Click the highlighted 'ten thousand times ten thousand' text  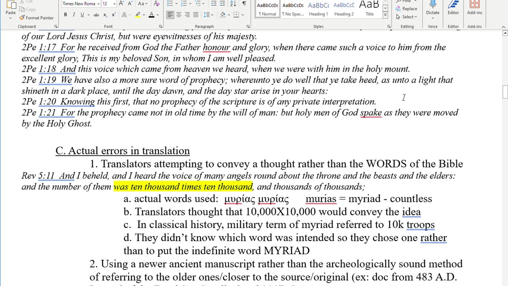[192, 186]
